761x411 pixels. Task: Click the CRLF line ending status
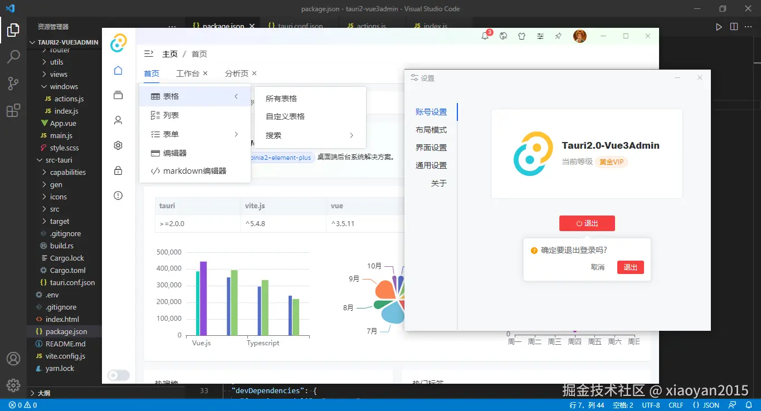point(676,405)
